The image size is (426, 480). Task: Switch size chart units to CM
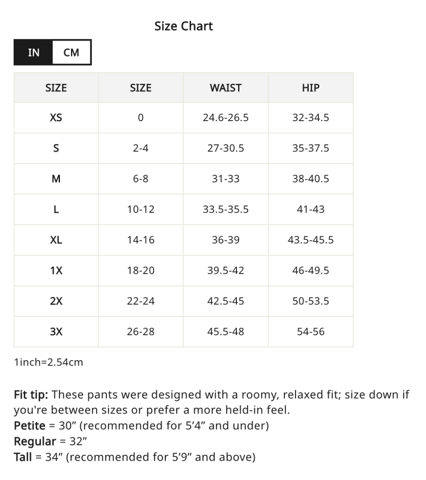point(71,52)
